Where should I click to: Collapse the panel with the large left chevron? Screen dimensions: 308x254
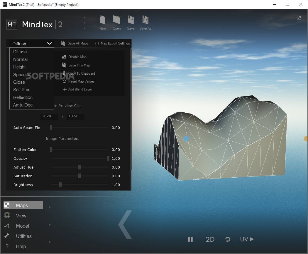pyautogui.click(x=125, y=225)
